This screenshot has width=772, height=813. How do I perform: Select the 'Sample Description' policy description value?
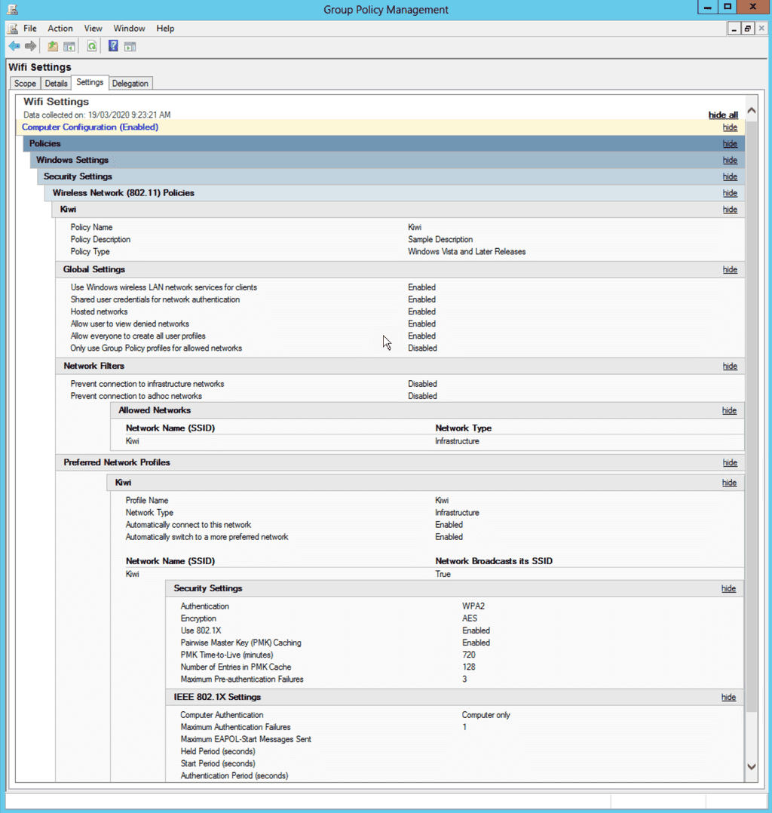[x=440, y=240]
